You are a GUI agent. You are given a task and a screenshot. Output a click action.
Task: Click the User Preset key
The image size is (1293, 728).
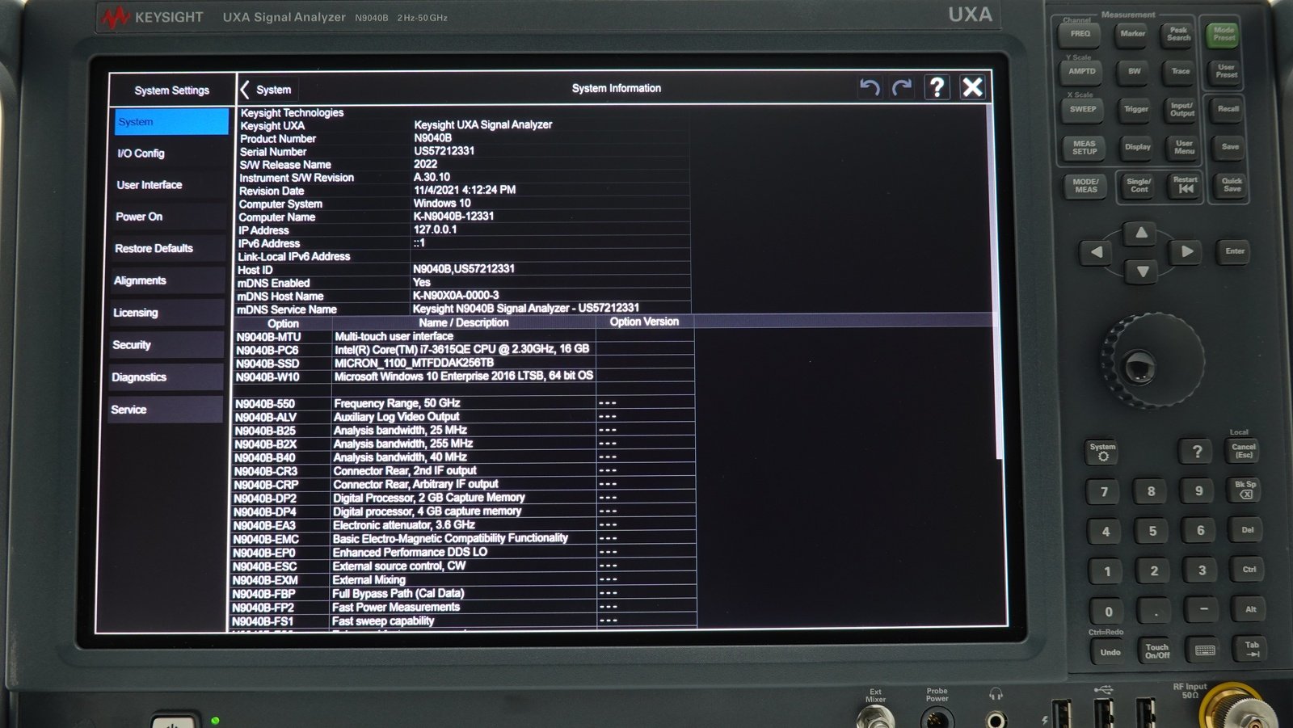1226,71
